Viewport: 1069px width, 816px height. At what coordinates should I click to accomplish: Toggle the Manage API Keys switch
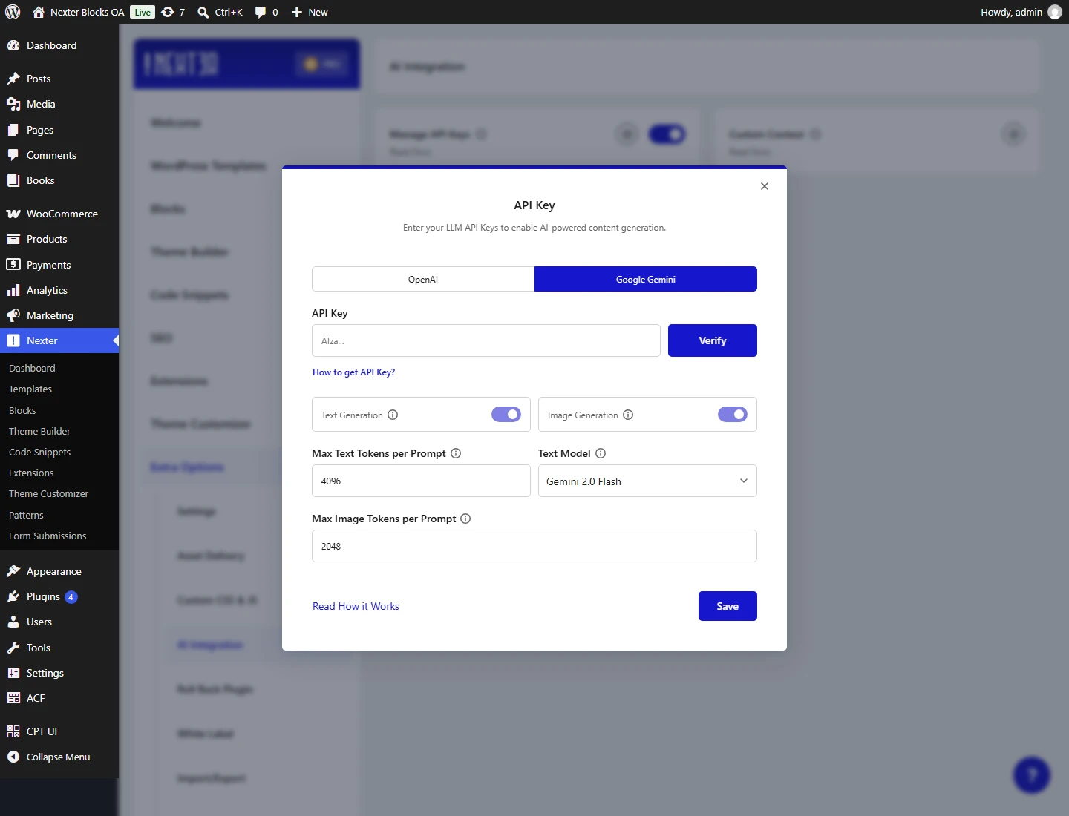coord(667,134)
